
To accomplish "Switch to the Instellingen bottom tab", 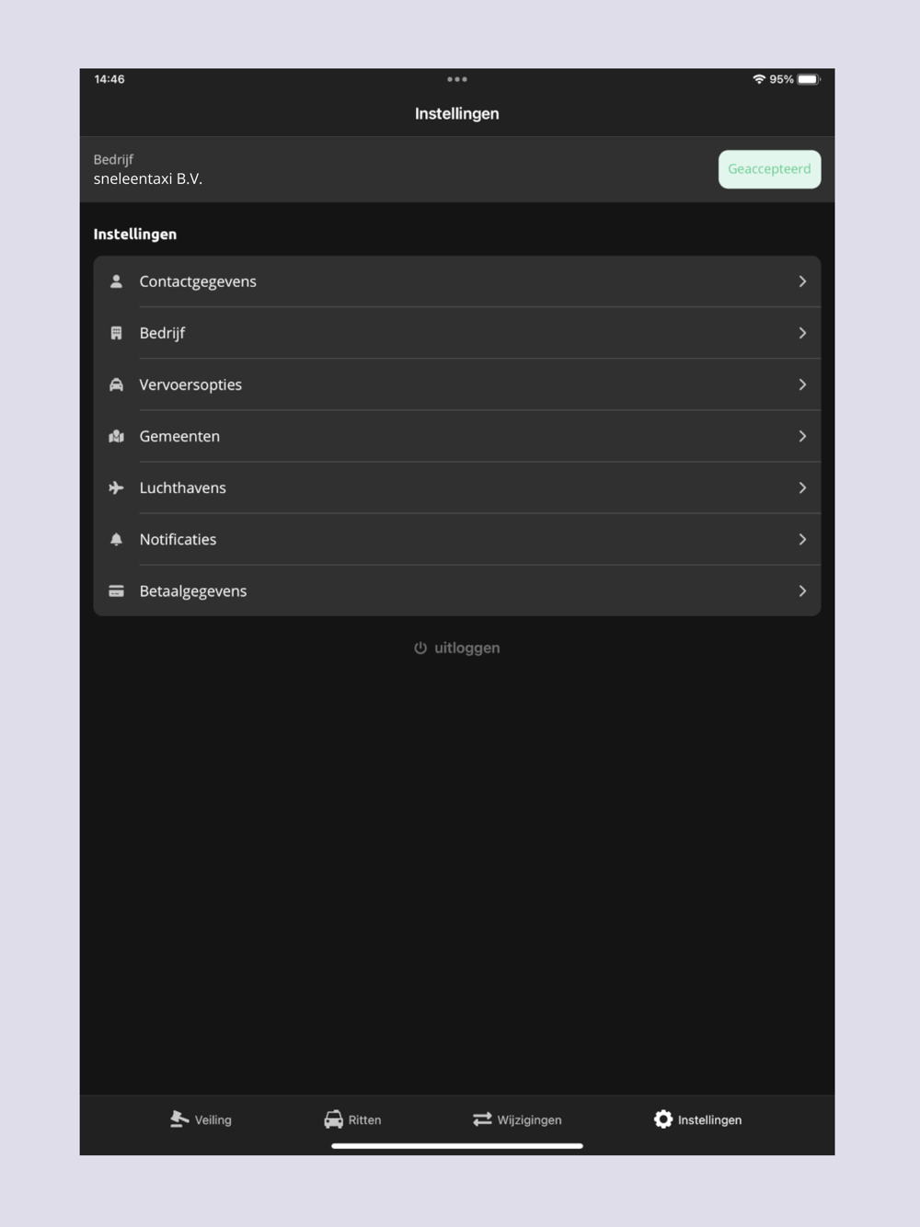I will click(697, 1119).
